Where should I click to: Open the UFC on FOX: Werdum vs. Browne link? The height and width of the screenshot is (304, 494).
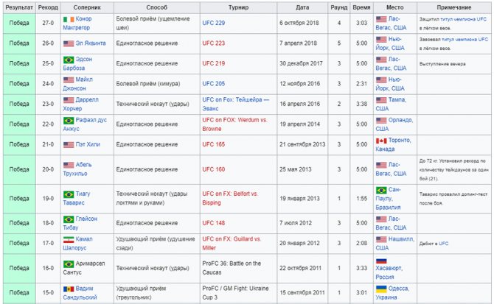click(x=234, y=124)
